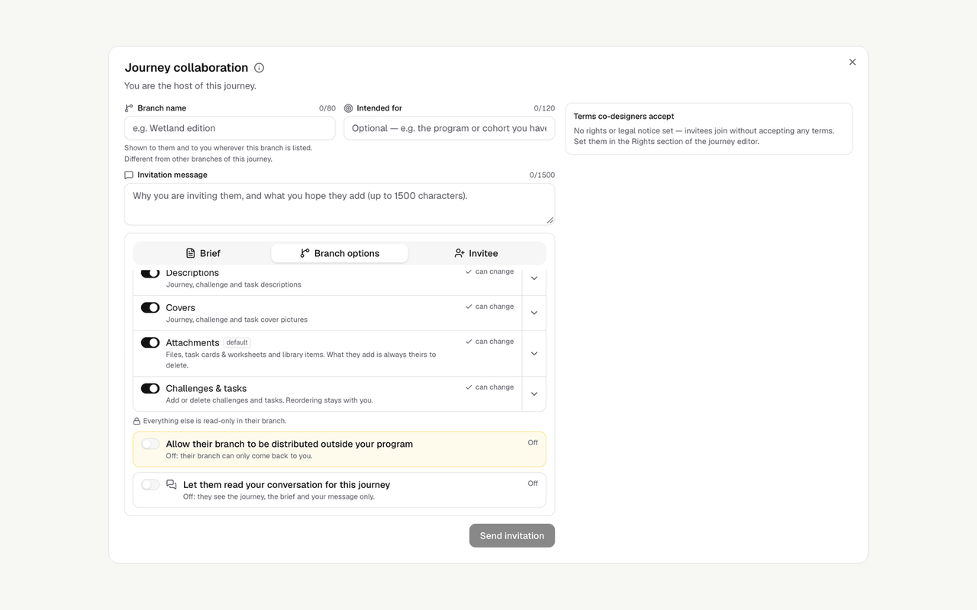Close the Journey collaboration dialog
The image size is (977, 610).
[853, 62]
